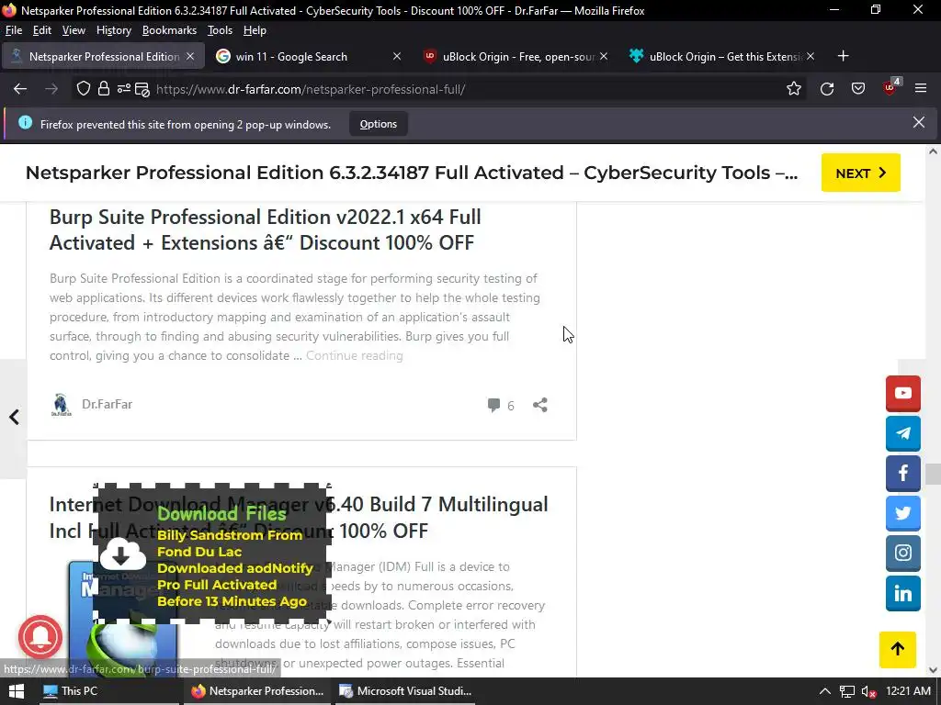941x705 pixels.
Task: Share the Burp Suite post
Action: coord(540,405)
